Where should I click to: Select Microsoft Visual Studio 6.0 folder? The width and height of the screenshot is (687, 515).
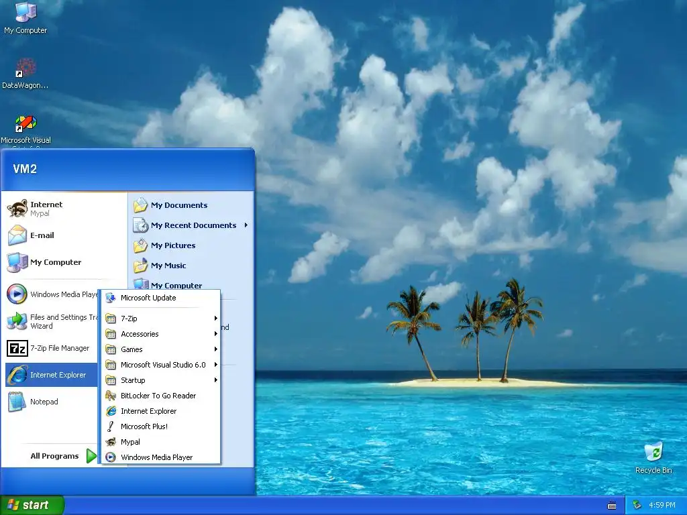click(160, 364)
